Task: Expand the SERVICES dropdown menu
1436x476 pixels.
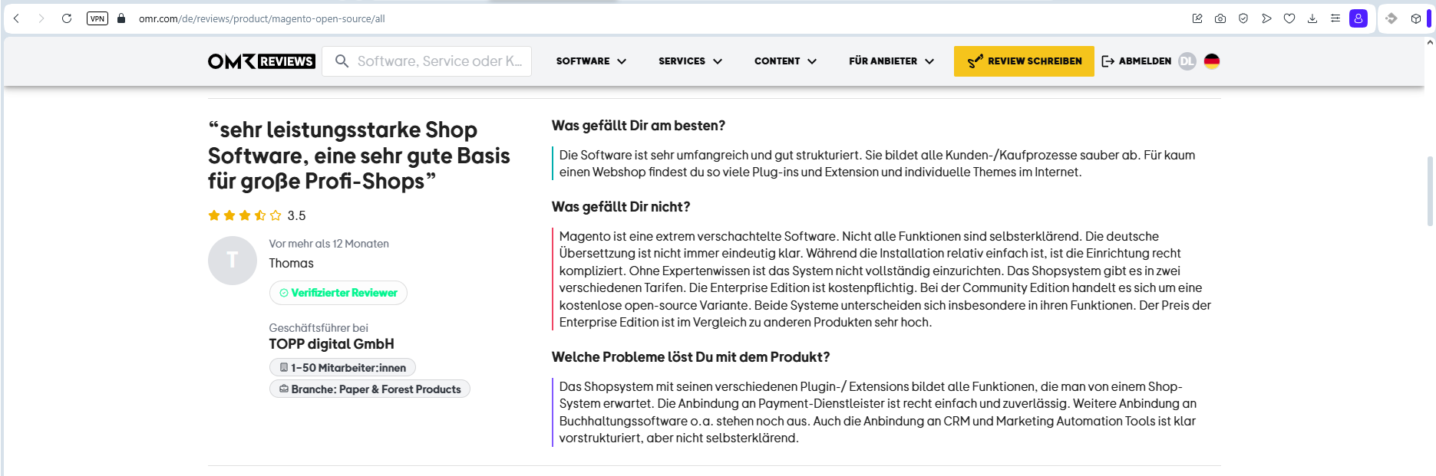Action: pos(690,61)
